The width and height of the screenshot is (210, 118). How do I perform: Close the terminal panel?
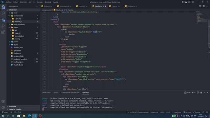click(x=207, y=92)
